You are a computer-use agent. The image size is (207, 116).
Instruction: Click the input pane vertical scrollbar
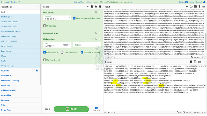click(206, 41)
